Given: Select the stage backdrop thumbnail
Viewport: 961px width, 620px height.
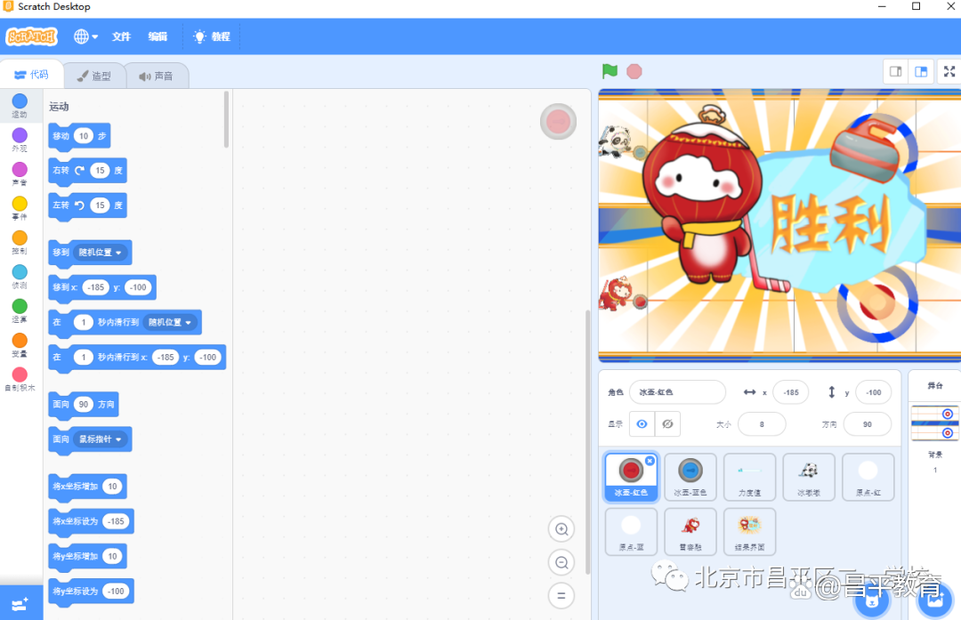Looking at the screenshot, I should (934, 423).
